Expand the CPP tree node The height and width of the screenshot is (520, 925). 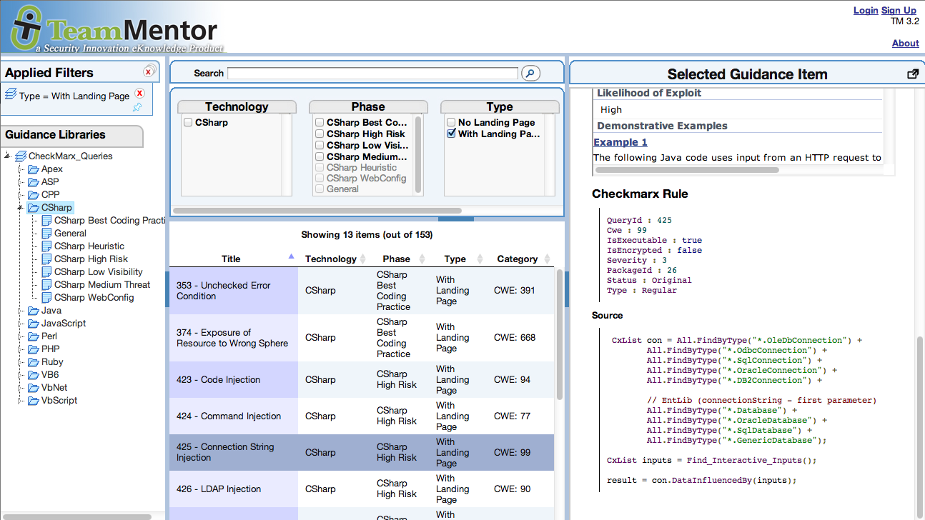coord(20,195)
